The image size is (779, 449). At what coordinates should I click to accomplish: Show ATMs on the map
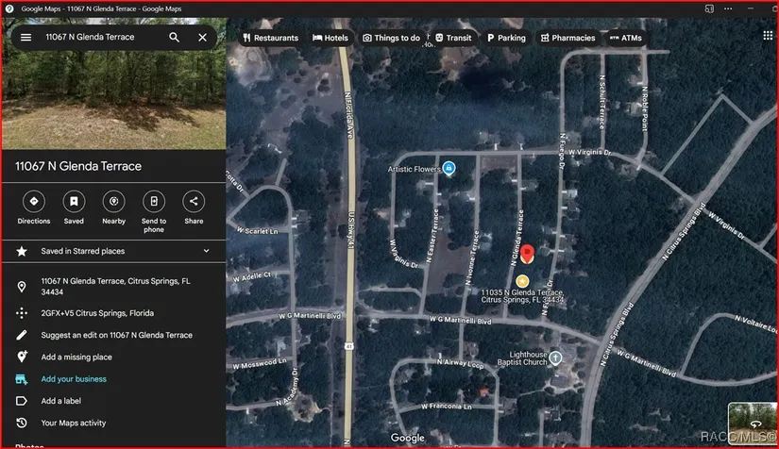coord(626,38)
